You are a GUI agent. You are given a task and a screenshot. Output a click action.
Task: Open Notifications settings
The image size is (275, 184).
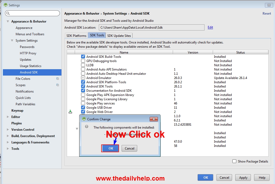pyautogui.click(x=25, y=91)
